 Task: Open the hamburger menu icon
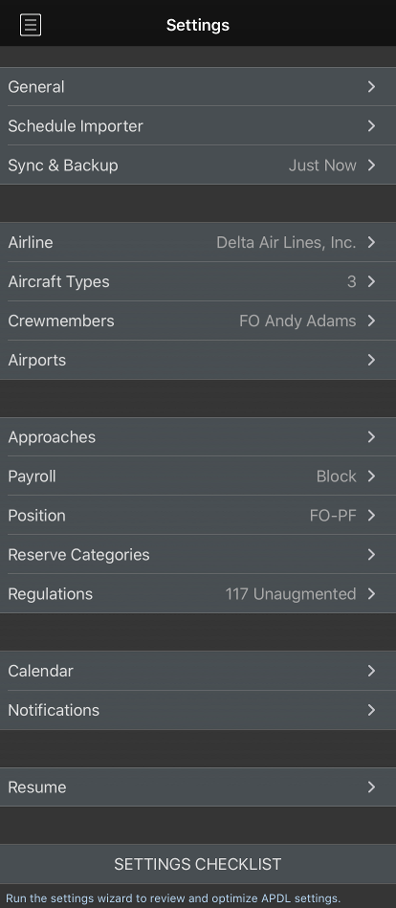(x=30, y=25)
